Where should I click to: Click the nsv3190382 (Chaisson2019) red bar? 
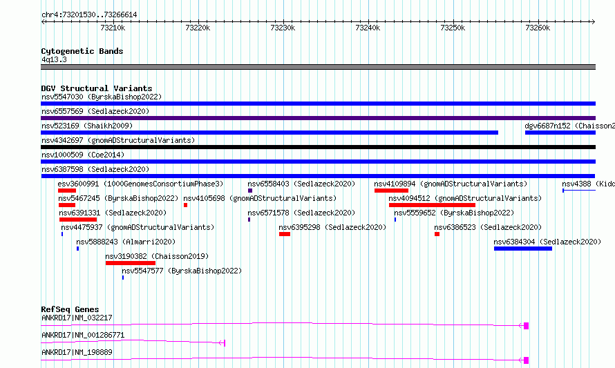coord(130,263)
